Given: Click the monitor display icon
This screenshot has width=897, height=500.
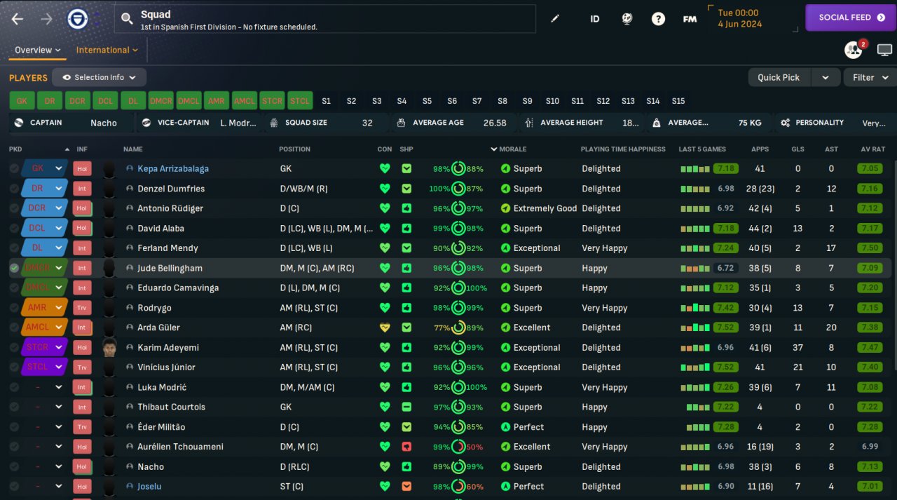Looking at the screenshot, I should pos(884,50).
